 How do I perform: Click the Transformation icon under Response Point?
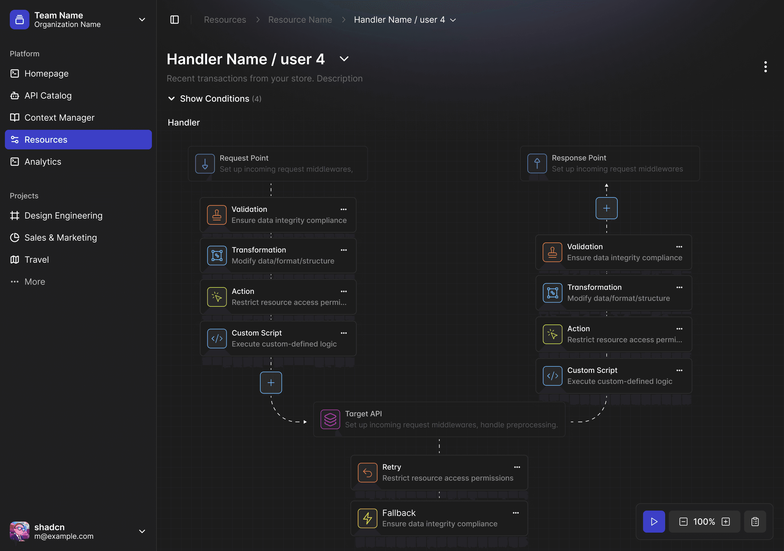click(x=552, y=293)
